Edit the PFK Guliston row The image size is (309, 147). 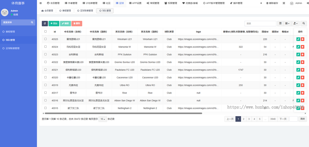(298, 54)
